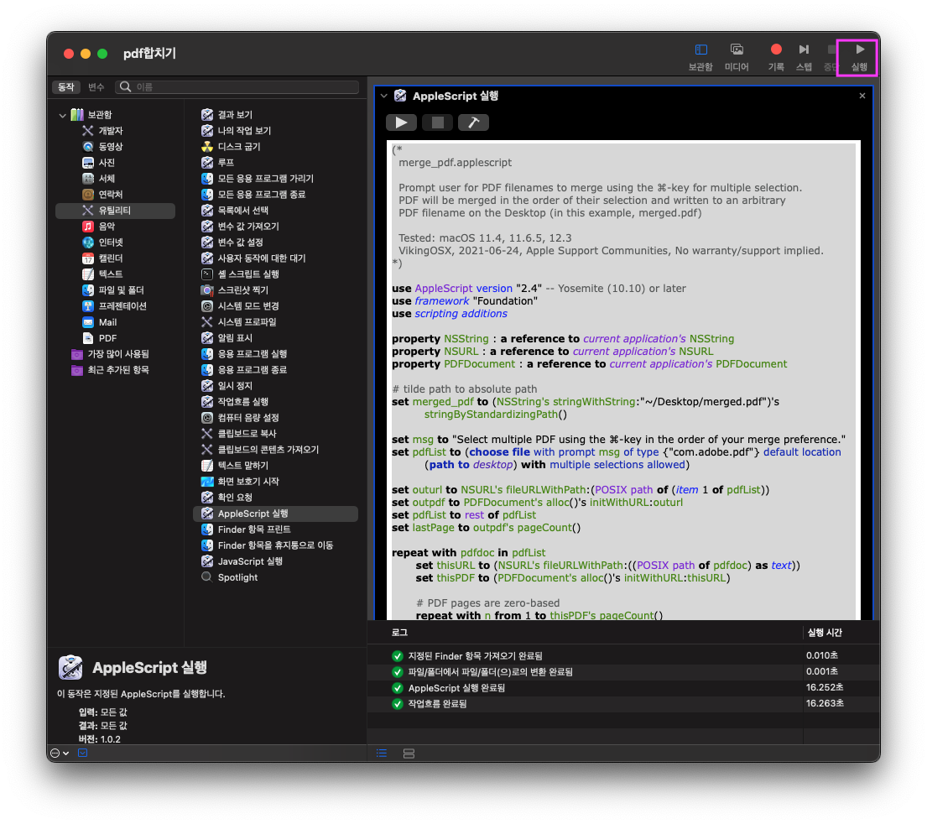Select the Finder 항목 프린트 action

click(254, 530)
